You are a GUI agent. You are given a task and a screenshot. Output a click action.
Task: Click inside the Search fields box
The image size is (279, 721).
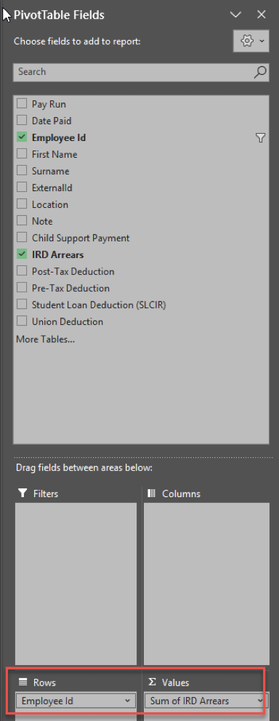[133, 72]
